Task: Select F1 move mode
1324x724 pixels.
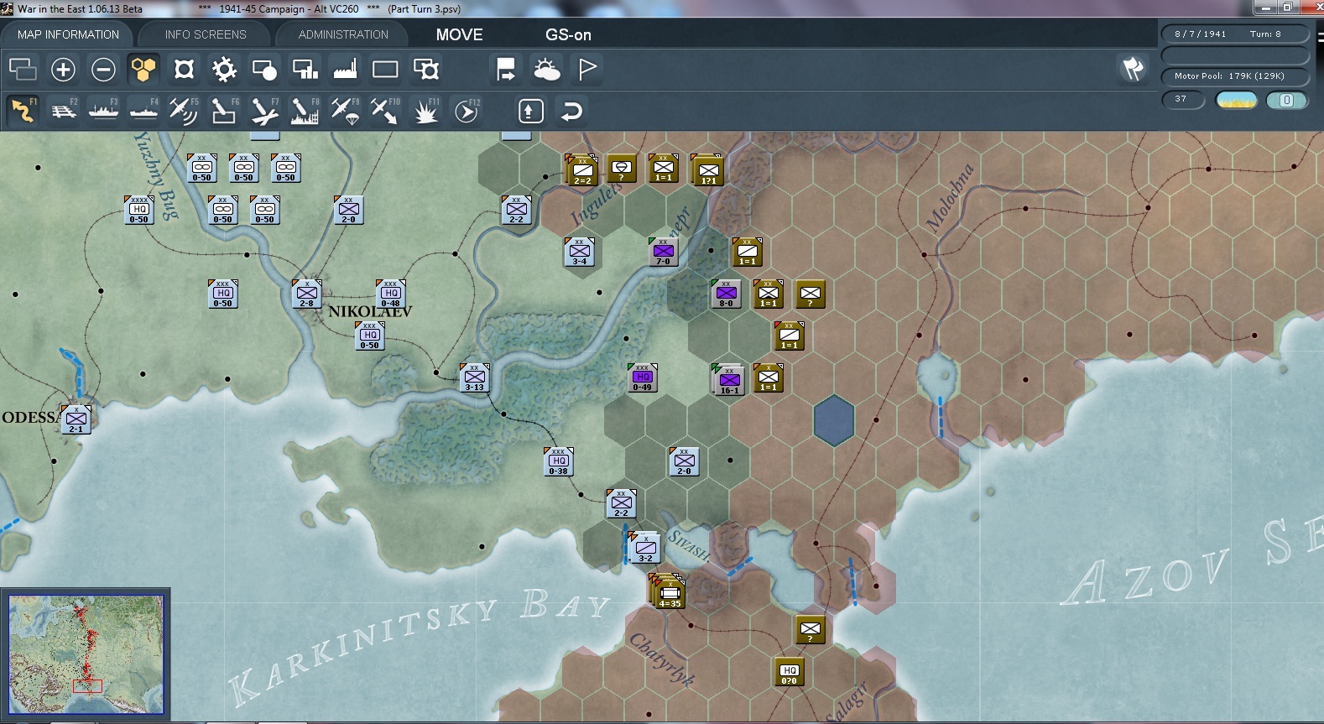Action: coord(23,111)
